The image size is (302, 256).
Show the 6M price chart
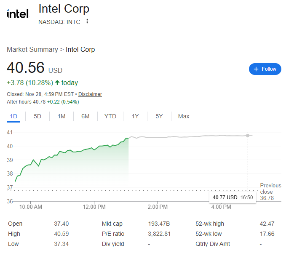click(86, 117)
